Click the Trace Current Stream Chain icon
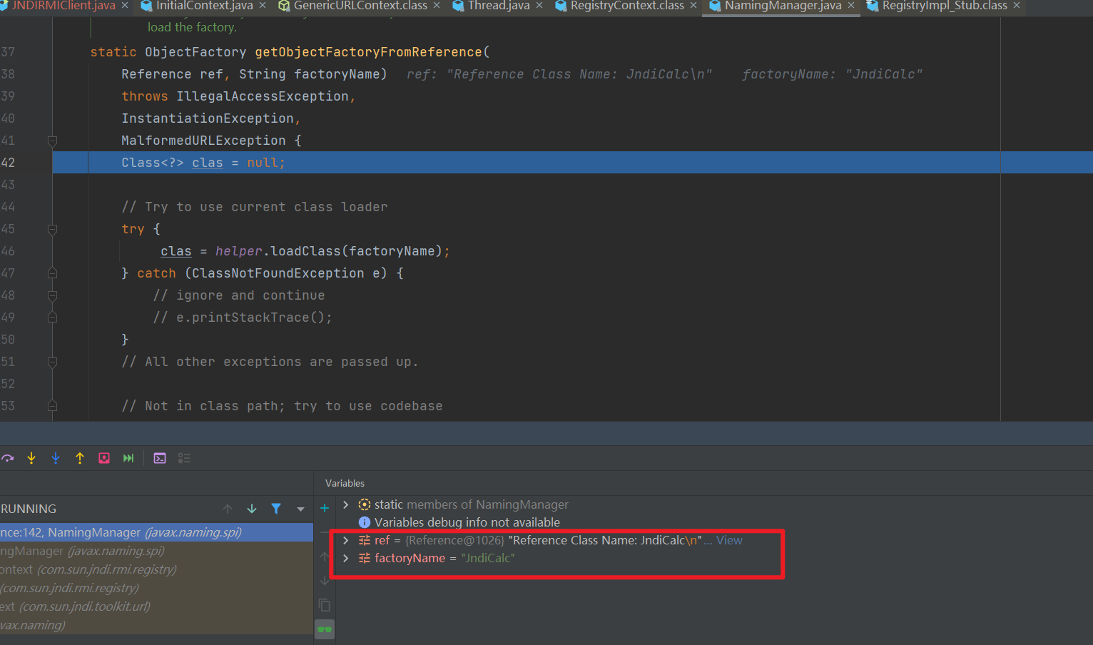Viewport: 1093px width, 645px height. (x=184, y=458)
